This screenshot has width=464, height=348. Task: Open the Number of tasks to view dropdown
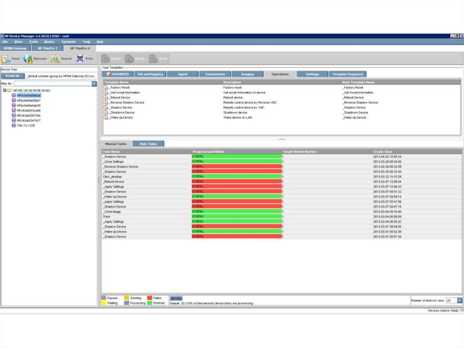(x=459, y=300)
